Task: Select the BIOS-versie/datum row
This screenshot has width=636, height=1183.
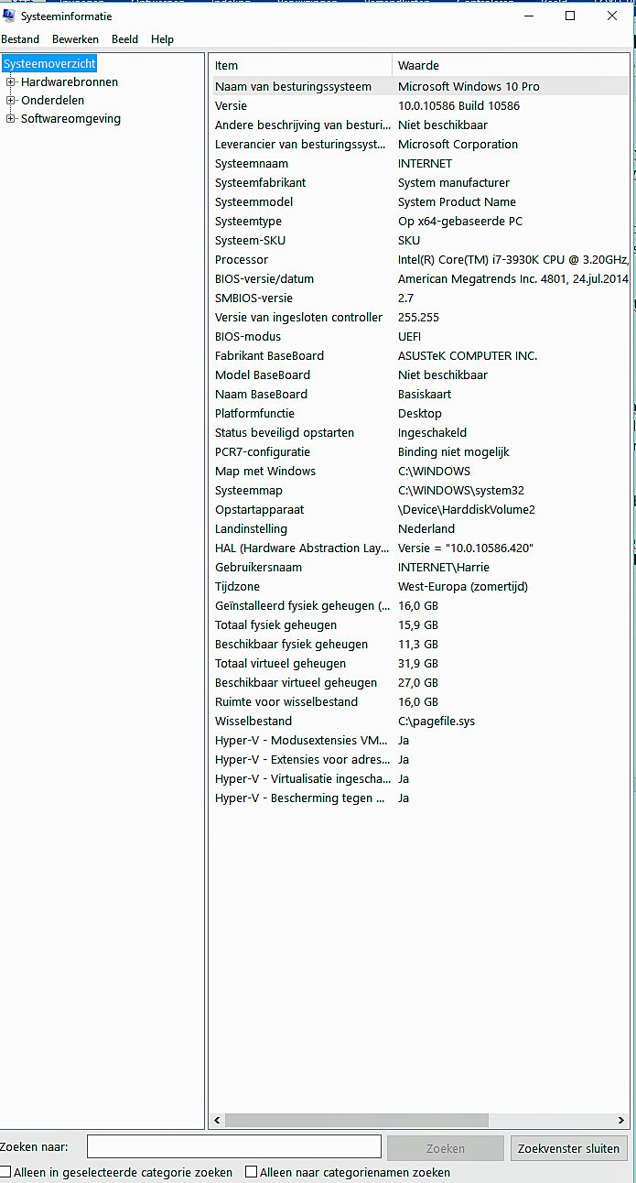Action: [421, 278]
